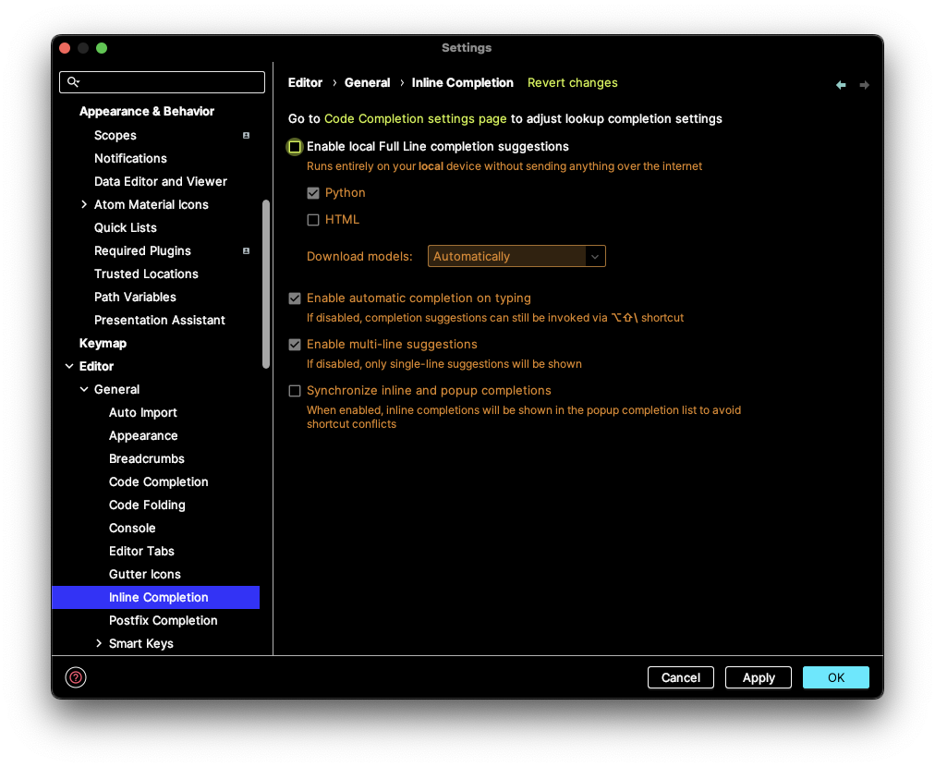The image size is (935, 767).
Task: Open the Keymap settings page
Action: 103,344
